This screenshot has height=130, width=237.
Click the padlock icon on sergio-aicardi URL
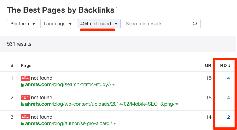[22, 124]
